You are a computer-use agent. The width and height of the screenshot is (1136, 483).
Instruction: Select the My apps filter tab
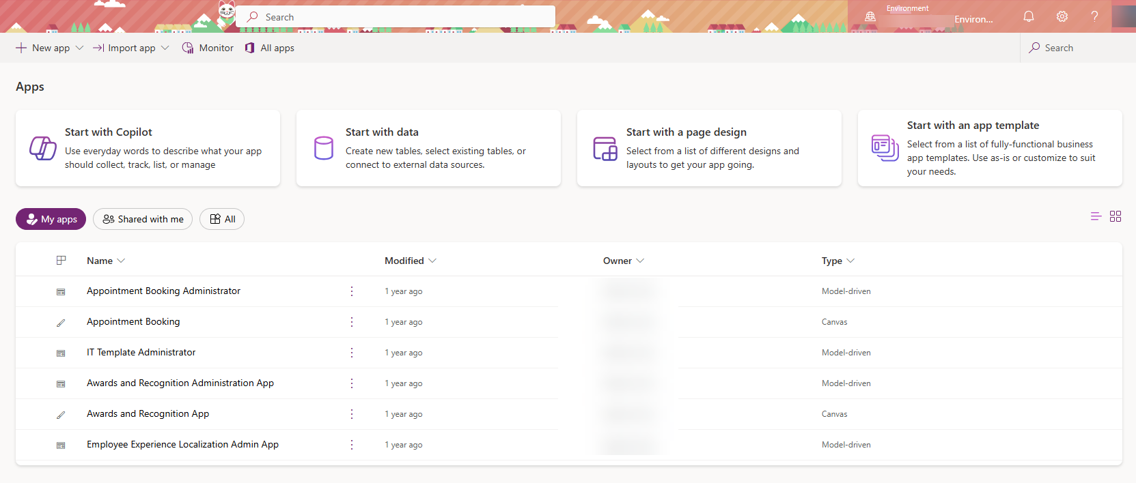point(51,219)
